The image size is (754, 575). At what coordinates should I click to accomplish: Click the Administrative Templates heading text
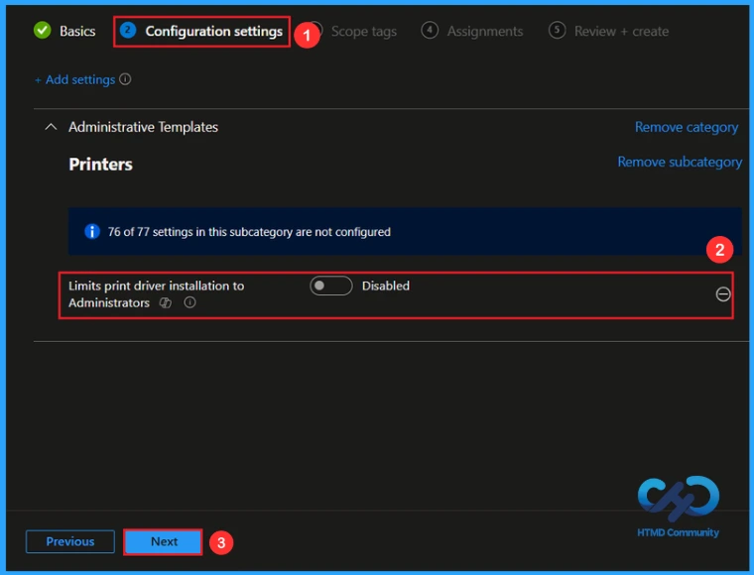[x=143, y=127]
